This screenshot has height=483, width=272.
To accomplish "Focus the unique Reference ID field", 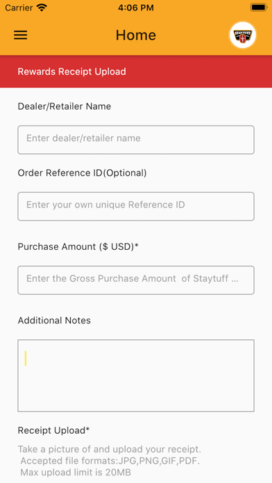I will coord(136,206).
